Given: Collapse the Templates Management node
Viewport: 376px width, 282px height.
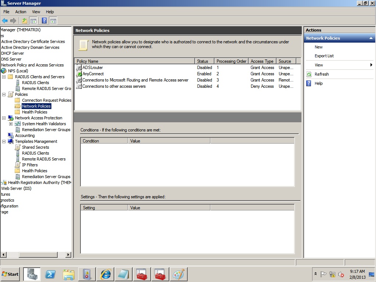Looking at the screenshot, I should tap(4, 141).
